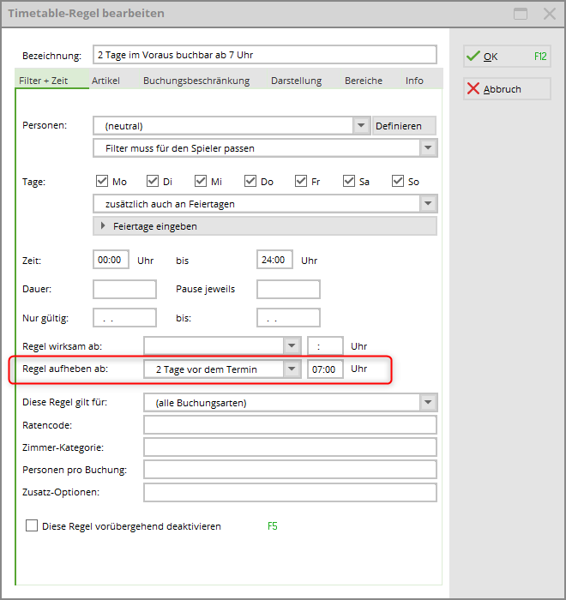Viewport: 566px width, 600px height.
Task: Confirm with the OK F12 button
Action: pyautogui.click(x=507, y=57)
